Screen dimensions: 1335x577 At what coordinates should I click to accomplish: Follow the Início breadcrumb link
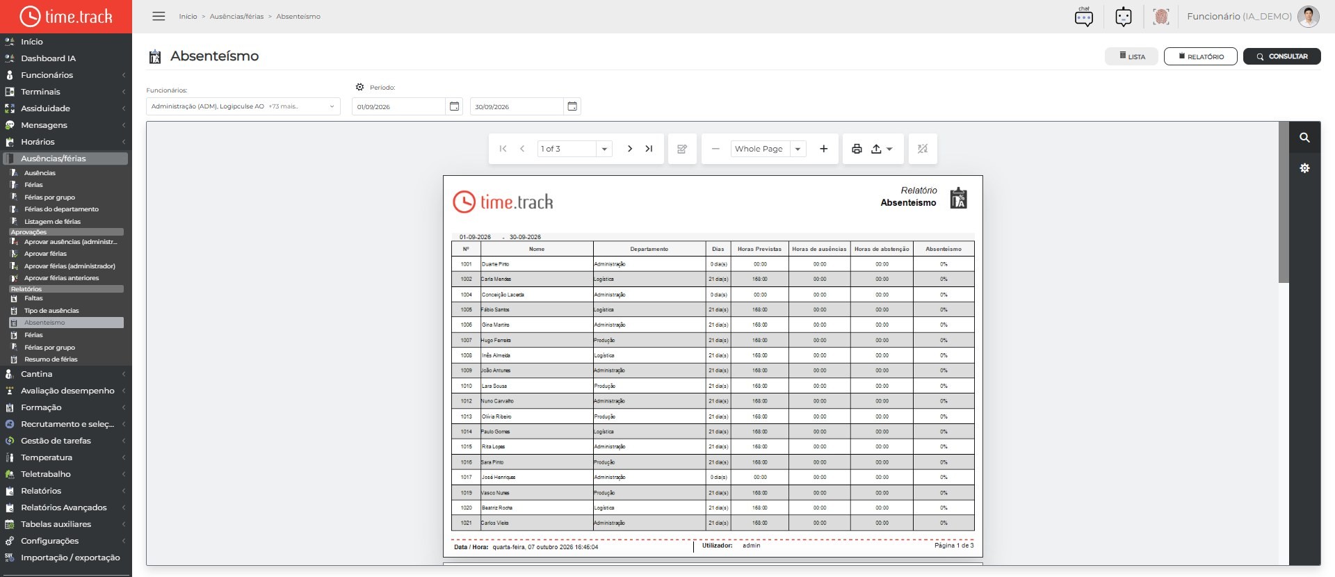pos(188,17)
